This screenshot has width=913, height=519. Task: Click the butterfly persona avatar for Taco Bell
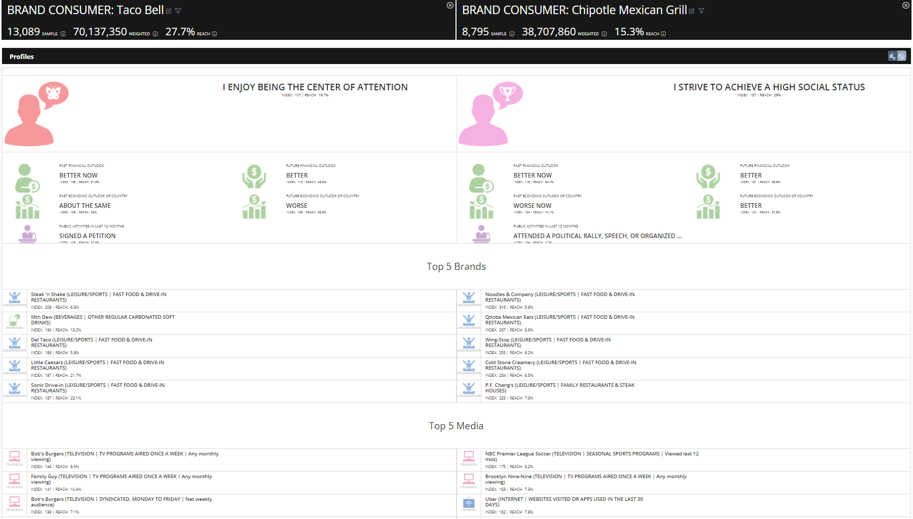[x=36, y=113]
